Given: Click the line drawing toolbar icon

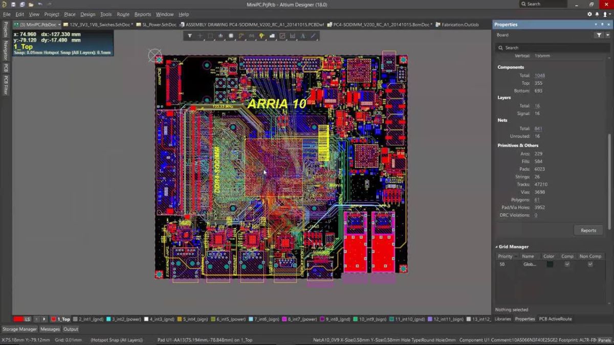Looking at the screenshot, I should (313, 36).
